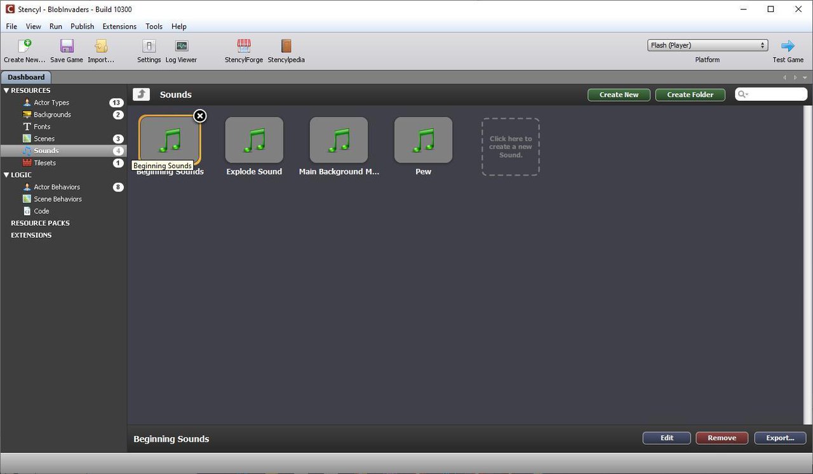The image size is (813, 474).
Task: Click the green Create New button
Action: (x=619, y=95)
